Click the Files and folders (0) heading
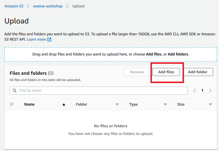Viewport: 219px width, 151px height. click(32, 73)
